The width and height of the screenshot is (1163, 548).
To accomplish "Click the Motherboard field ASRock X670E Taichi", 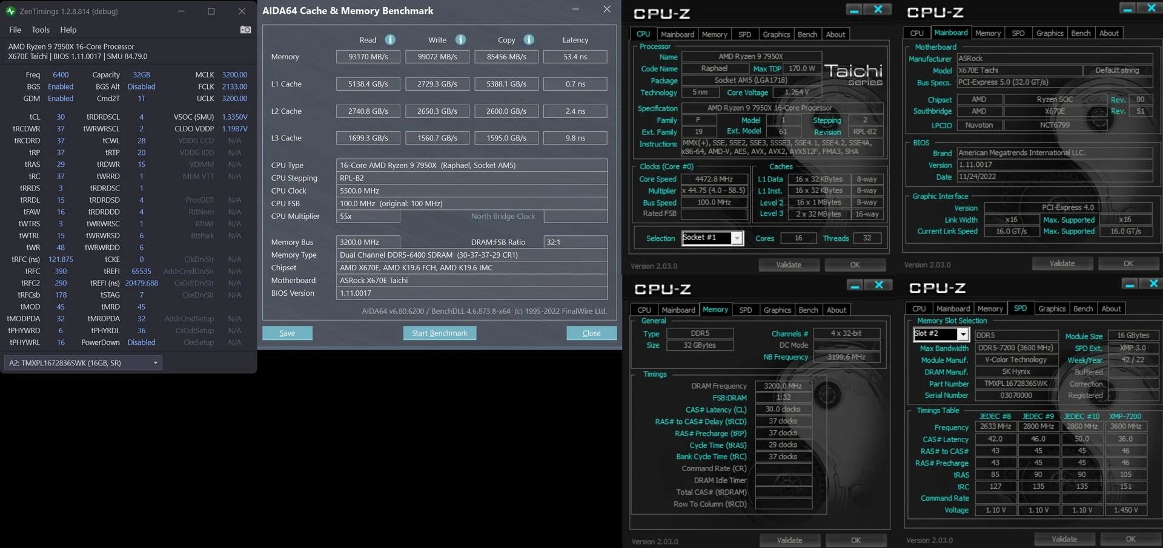I will (472, 280).
